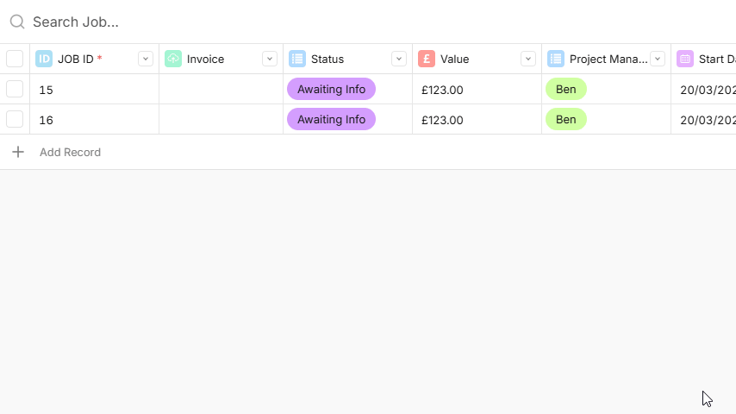Select the £123.00 value in row 15
This screenshot has height=414, width=736.
pos(442,90)
